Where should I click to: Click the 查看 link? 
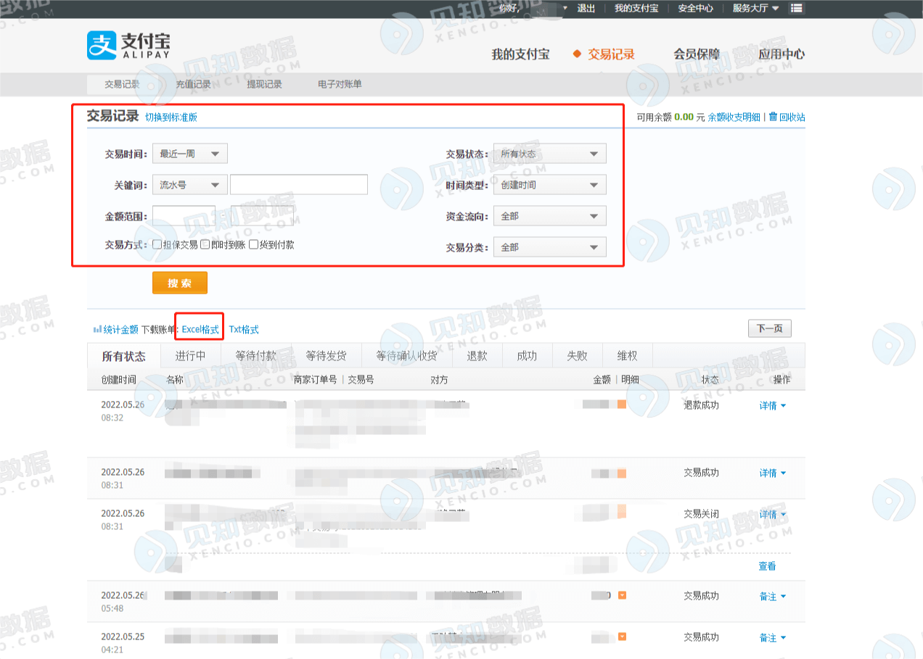tap(767, 566)
